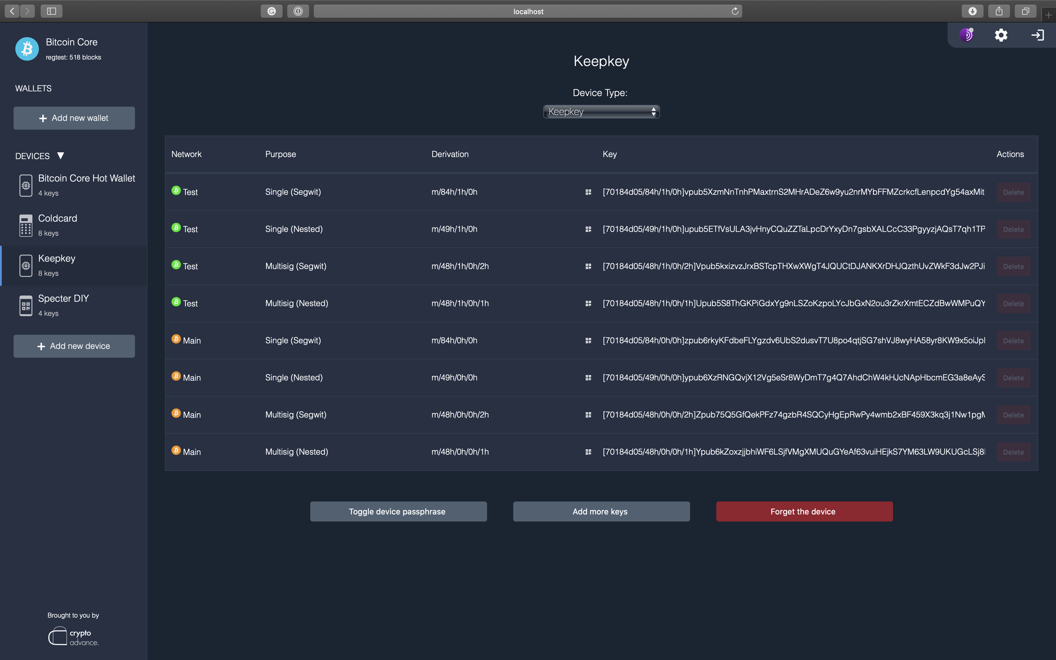
Task: Click the Bitcoin Core logo icon
Action: click(x=27, y=48)
